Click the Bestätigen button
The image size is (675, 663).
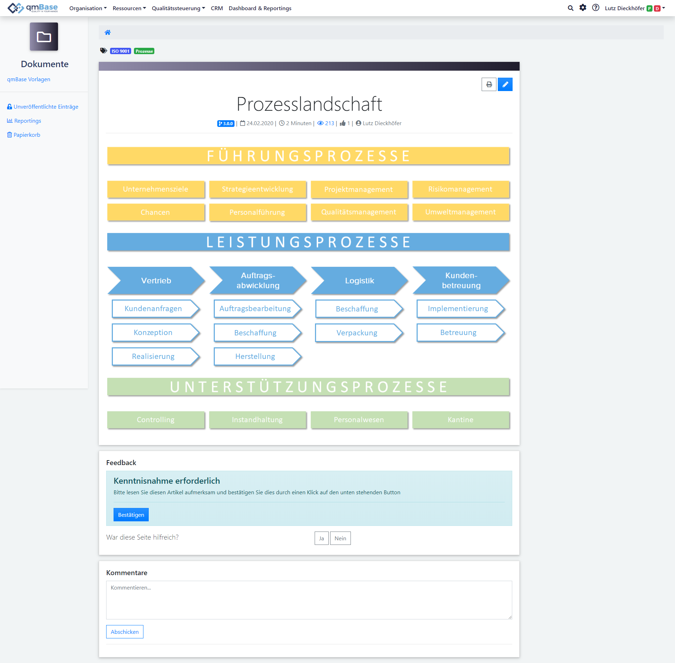pyautogui.click(x=131, y=515)
